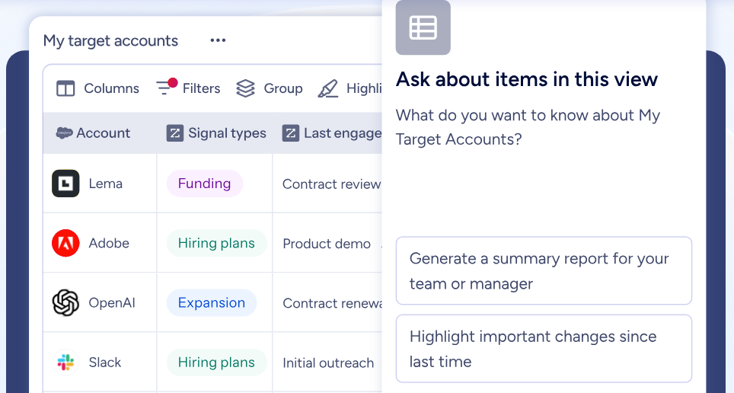734x393 pixels.
Task: Click the Hiring plans tag in the Slack row
Action: point(217,362)
